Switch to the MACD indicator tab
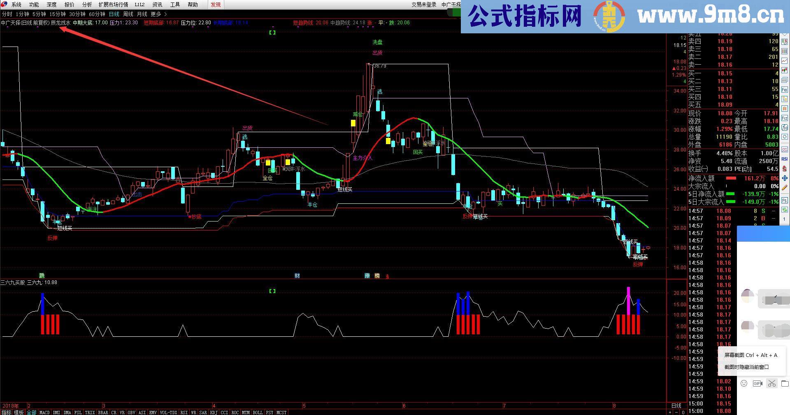The height and width of the screenshot is (415, 790). (x=44, y=412)
